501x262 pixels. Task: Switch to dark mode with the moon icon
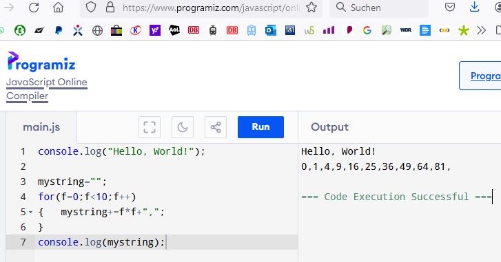pos(183,127)
